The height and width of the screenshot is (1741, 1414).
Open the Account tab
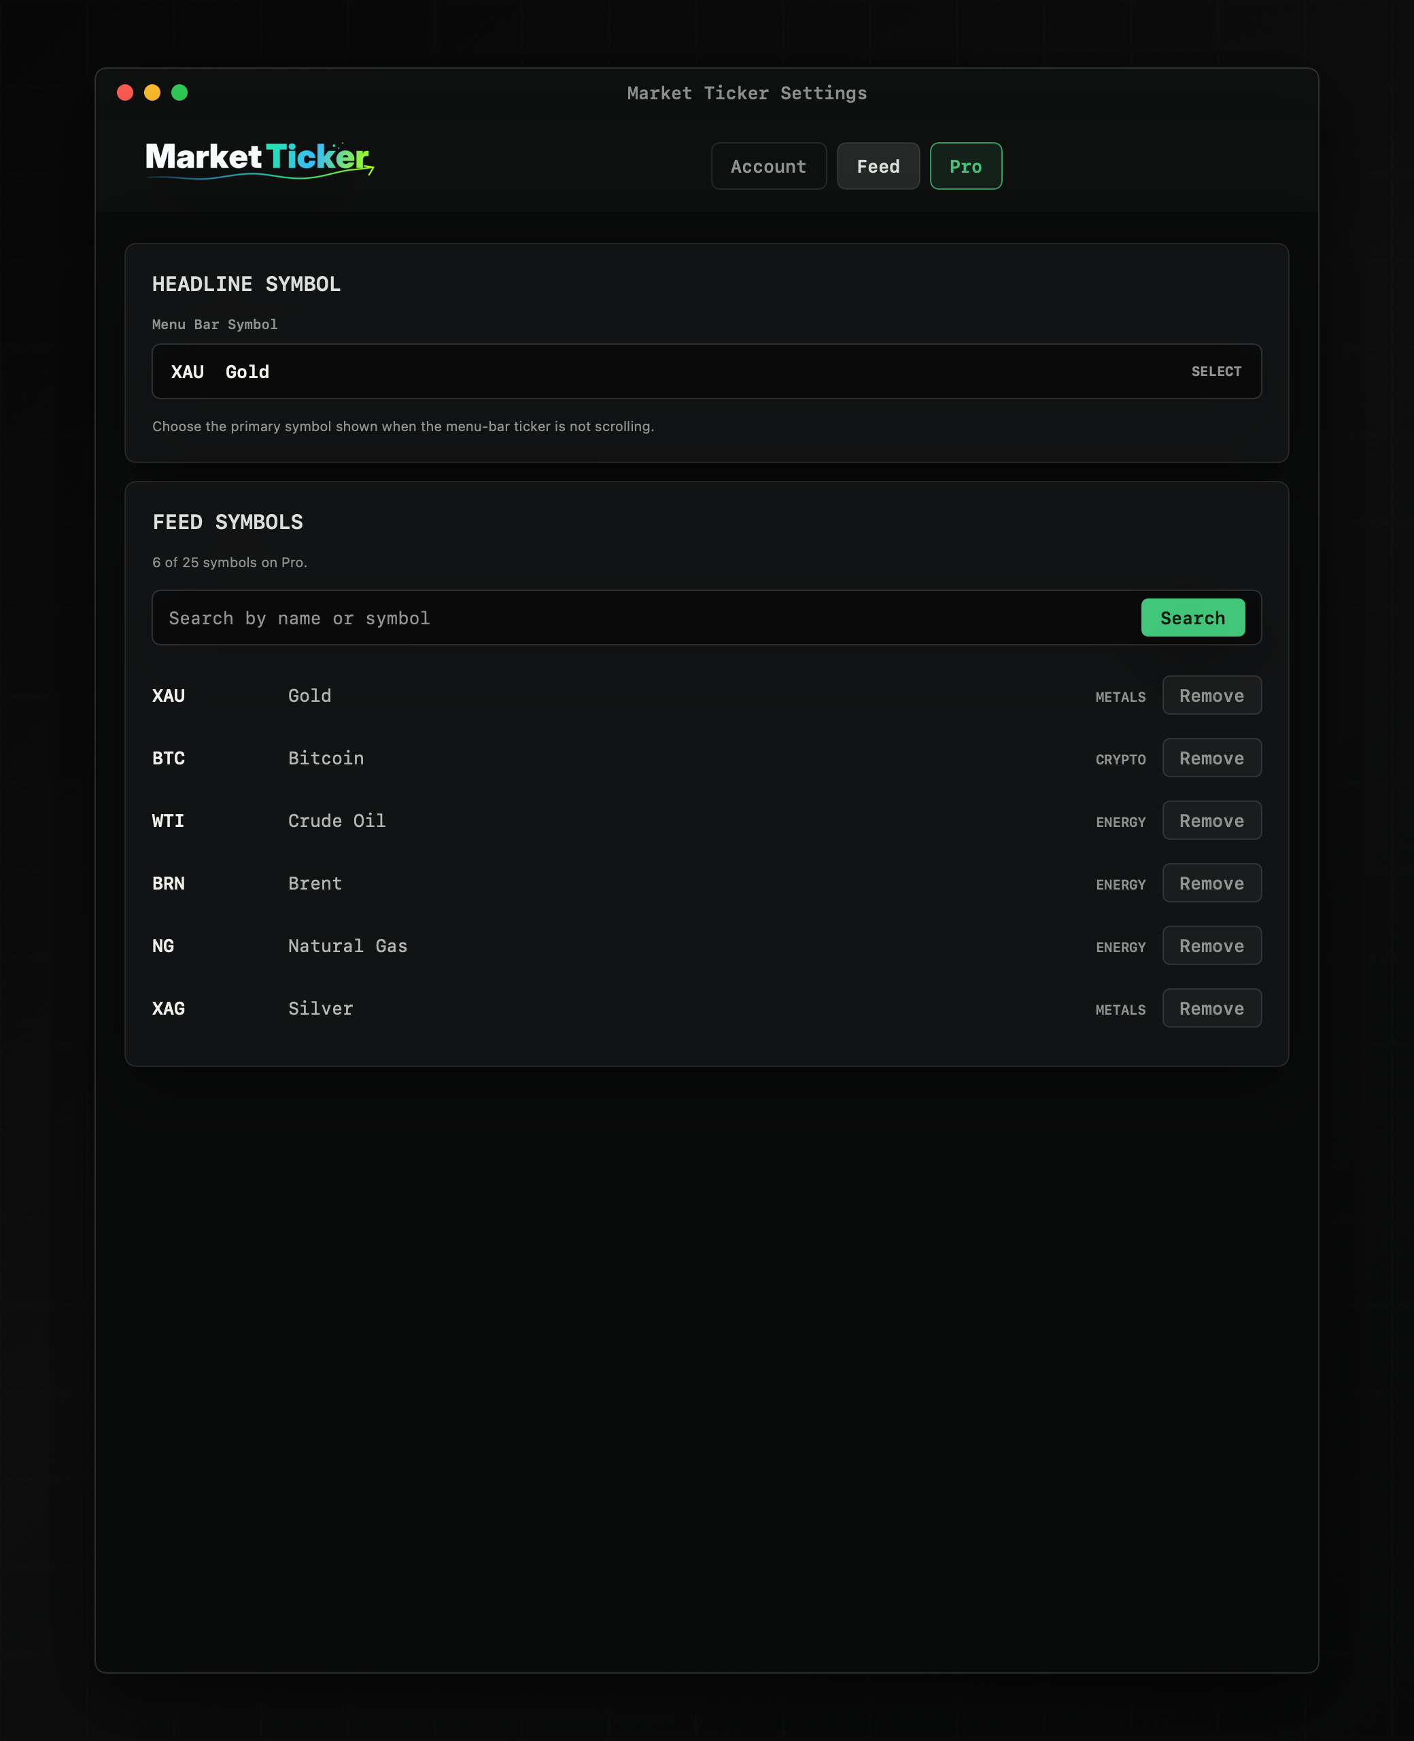pos(768,166)
